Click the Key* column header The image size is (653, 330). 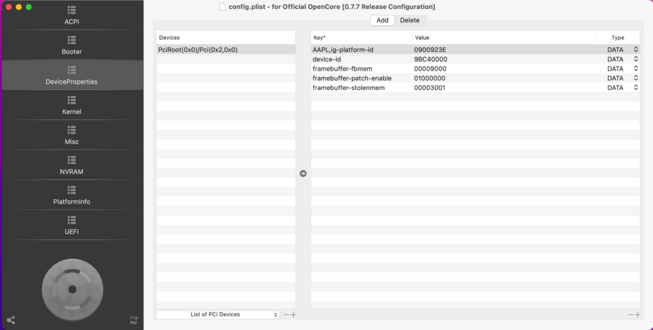362,38
